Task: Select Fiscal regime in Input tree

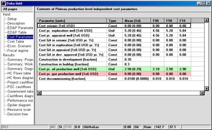Action: (x=18, y=51)
